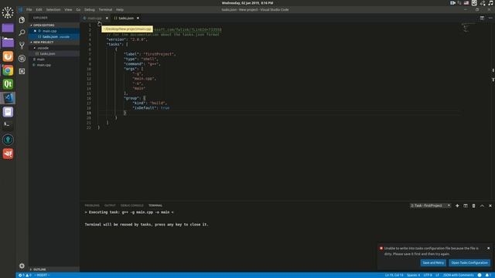This screenshot has width=495, height=278.
Task: Close main.cpp in Open Editors list
Action: [35, 31]
